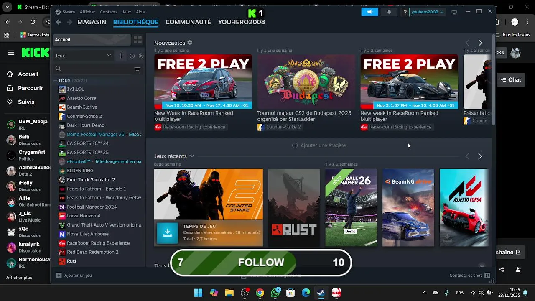This screenshot has width=535, height=301.
Task: Go forward with Steam's forward arrow
Action: pyautogui.click(x=69, y=22)
